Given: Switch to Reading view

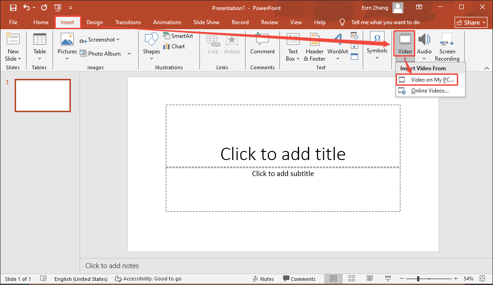Looking at the screenshot, I should [x=370, y=279].
